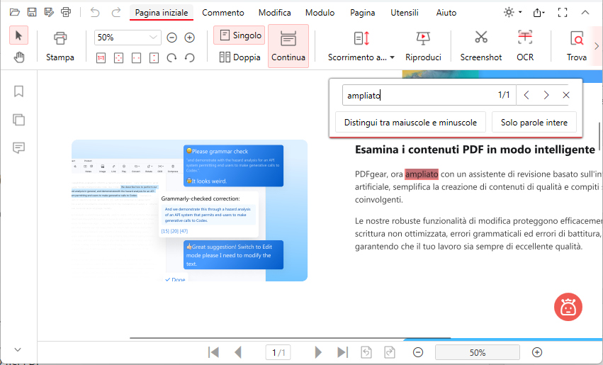
Task: Enter full screen mode
Action: pyautogui.click(x=563, y=13)
